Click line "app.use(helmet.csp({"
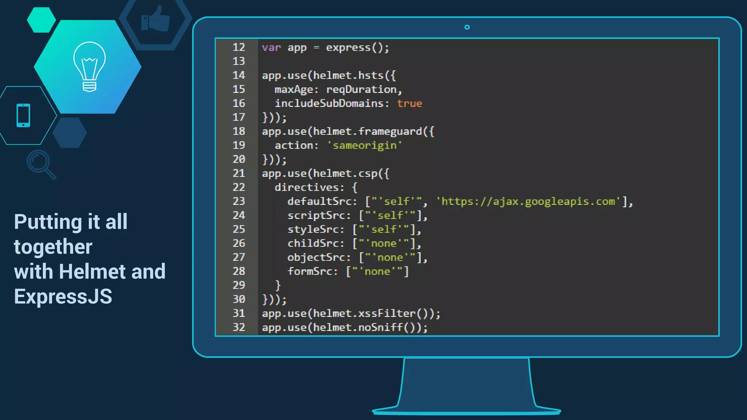Screen dimensions: 747x420 click(325, 174)
